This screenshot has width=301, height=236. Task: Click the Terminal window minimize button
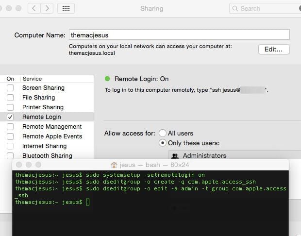29,165
